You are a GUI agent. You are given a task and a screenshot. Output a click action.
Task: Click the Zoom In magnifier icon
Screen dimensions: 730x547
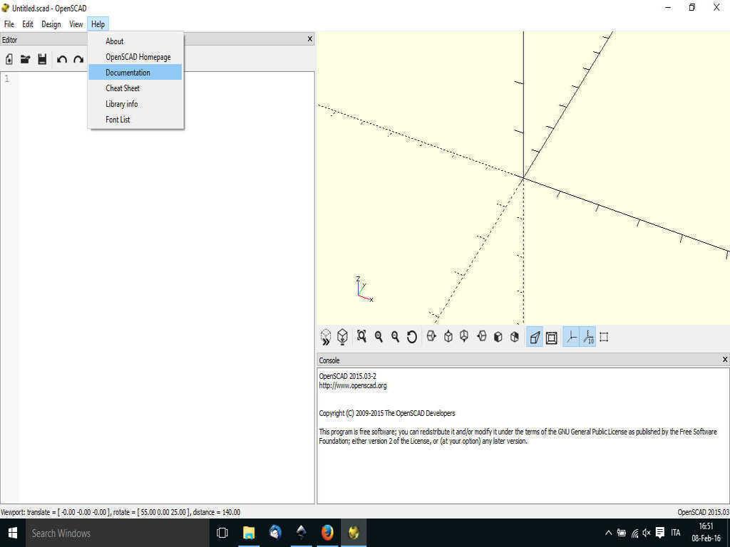click(379, 336)
